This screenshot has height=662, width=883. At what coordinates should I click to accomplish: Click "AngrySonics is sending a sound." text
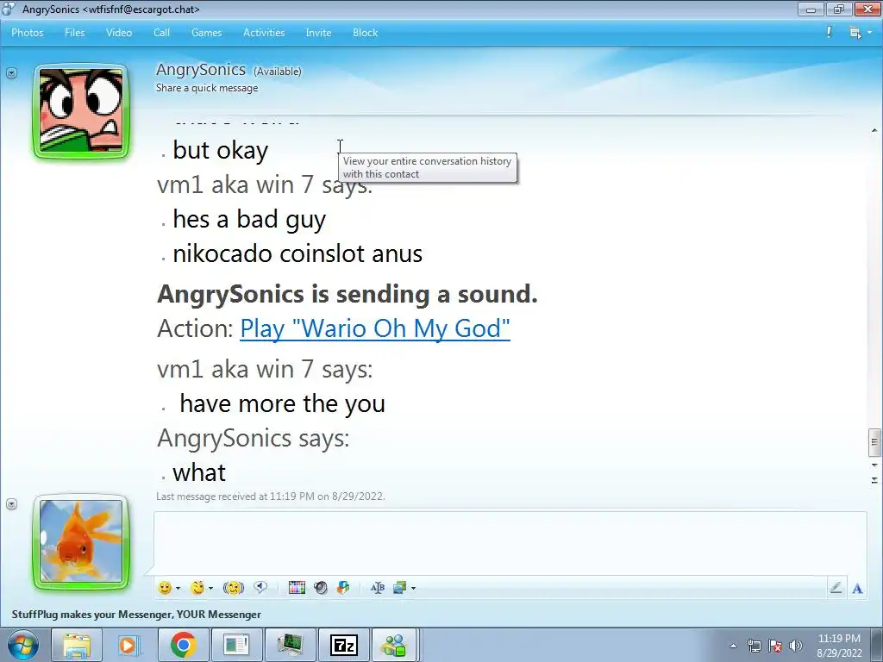348,293
